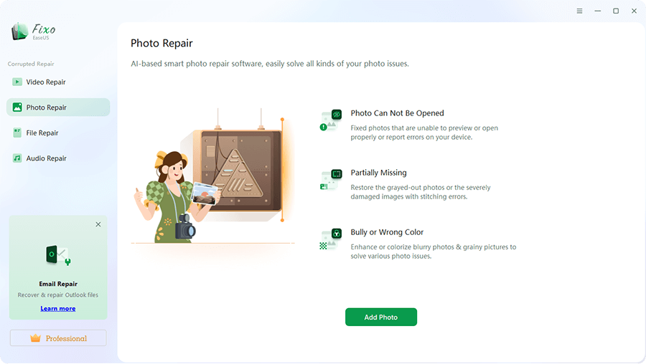Click 'Fixed photos that are unable' description
646x364 pixels.
(424, 133)
